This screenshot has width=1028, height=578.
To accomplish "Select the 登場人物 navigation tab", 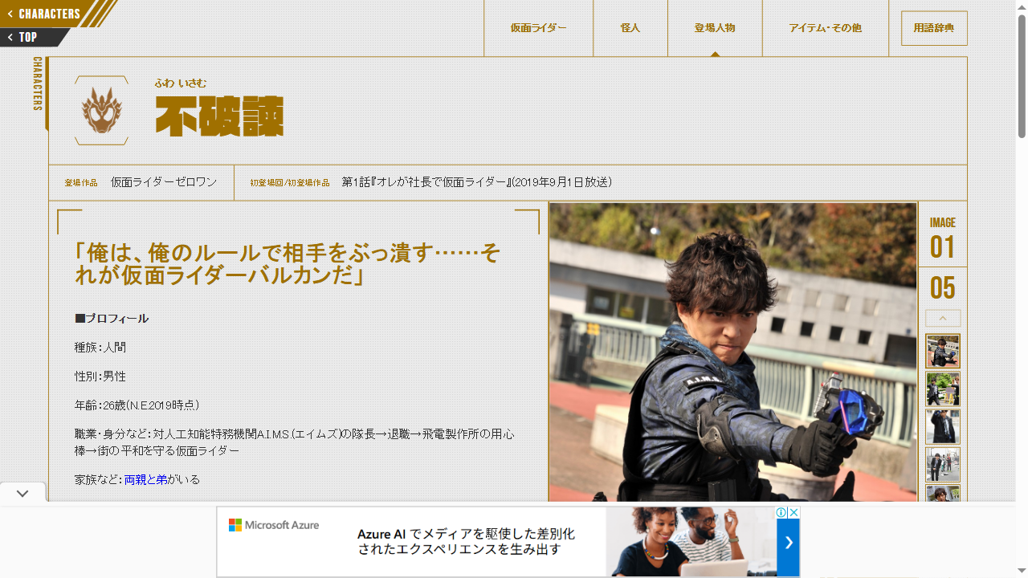I will point(715,28).
